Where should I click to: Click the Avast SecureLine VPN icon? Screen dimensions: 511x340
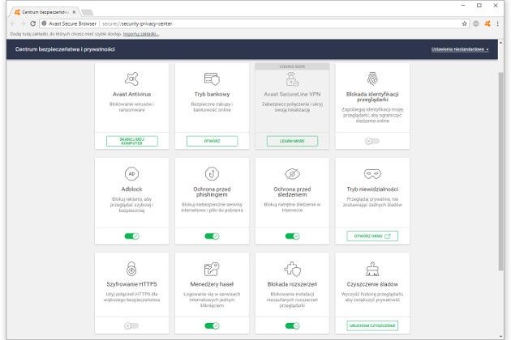click(292, 79)
